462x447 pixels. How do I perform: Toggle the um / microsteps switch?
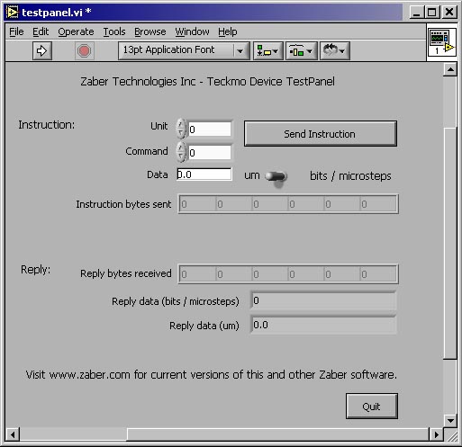tap(276, 176)
